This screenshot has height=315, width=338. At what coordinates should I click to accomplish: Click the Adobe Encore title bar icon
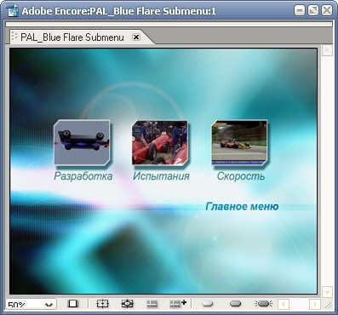coord(14,11)
